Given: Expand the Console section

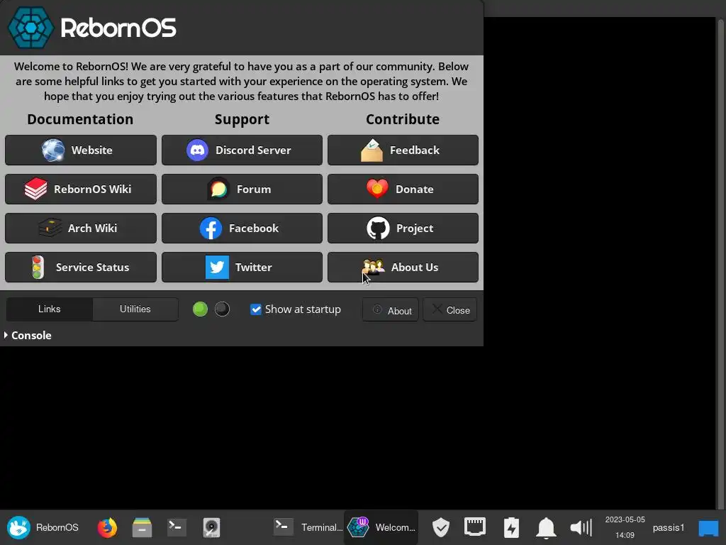Looking at the screenshot, I should (x=28, y=335).
